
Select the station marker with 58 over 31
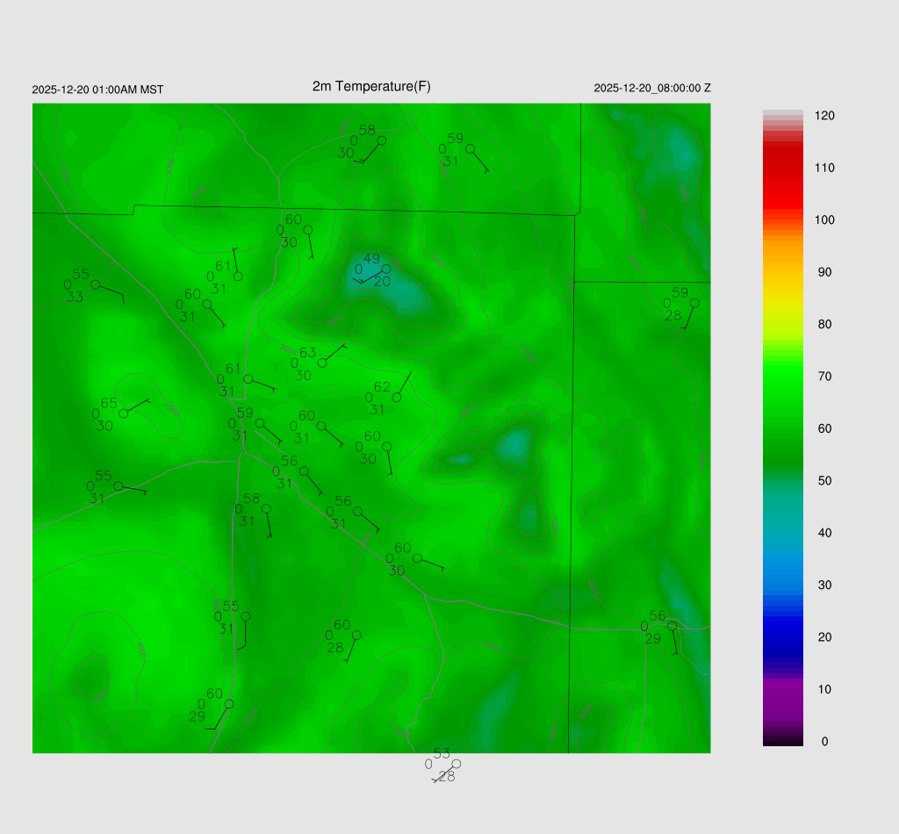(x=266, y=508)
